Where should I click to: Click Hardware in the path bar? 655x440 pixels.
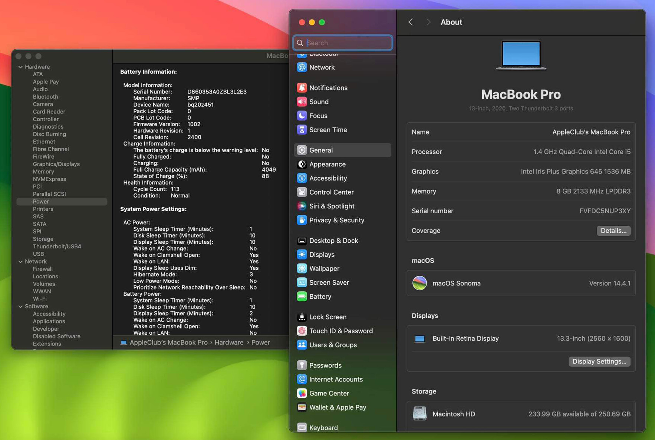[x=229, y=343]
